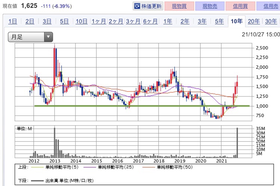280x186 pixels.
Task: Click the 2021 year axis label
Action: (x=221, y=161)
